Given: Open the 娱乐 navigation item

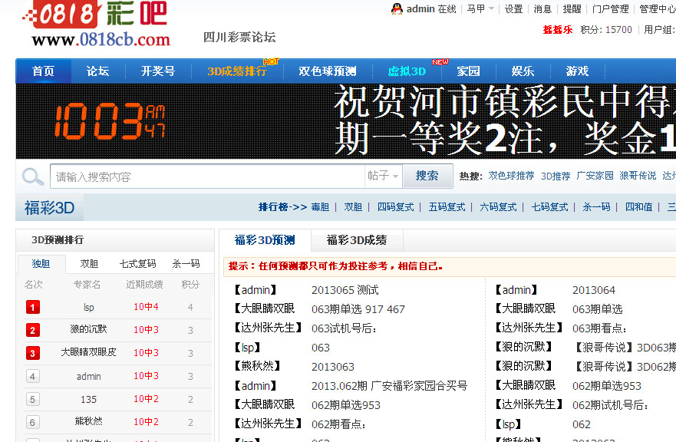Looking at the screenshot, I should pos(523,71).
